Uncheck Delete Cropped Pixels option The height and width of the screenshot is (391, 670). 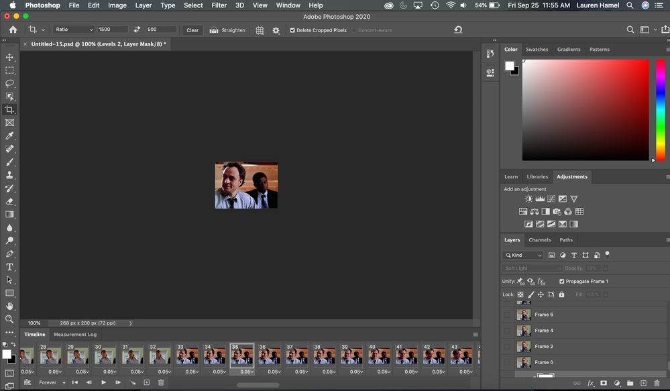[292, 30]
